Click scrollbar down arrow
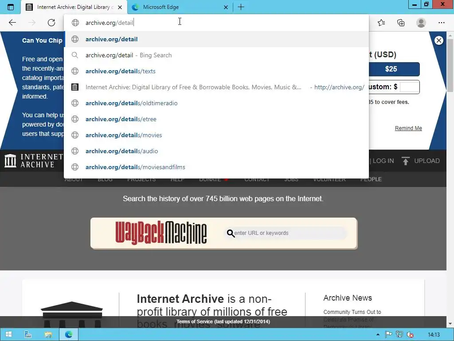The image size is (454, 341). pyautogui.click(x=450, y=324)
